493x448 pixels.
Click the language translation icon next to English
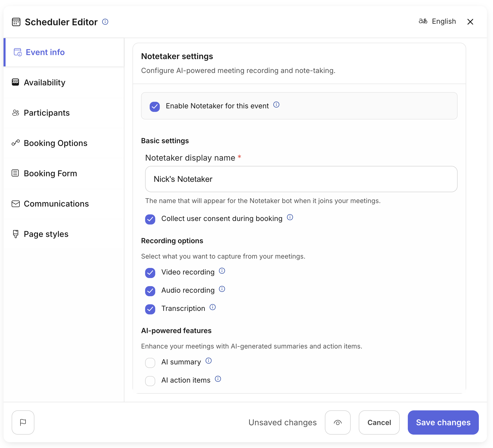(423, 21)
